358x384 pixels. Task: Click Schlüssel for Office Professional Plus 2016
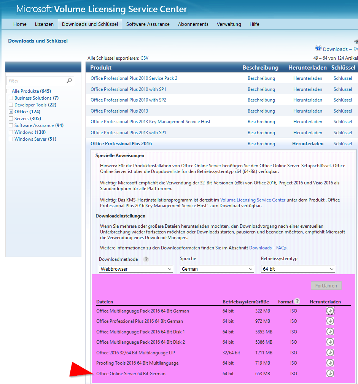pyautogui.click(x=342, y=144)
